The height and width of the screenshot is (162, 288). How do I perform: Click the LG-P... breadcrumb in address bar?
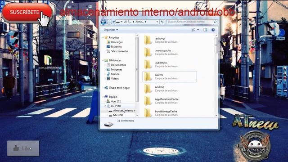click(127, 22)
